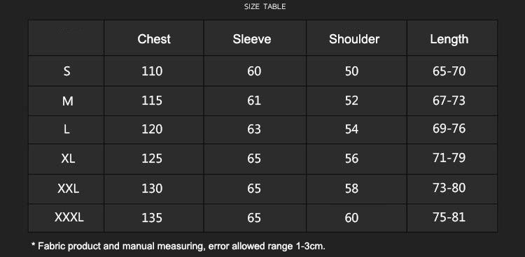
Task: Click the Length column header
Action: 449,39
